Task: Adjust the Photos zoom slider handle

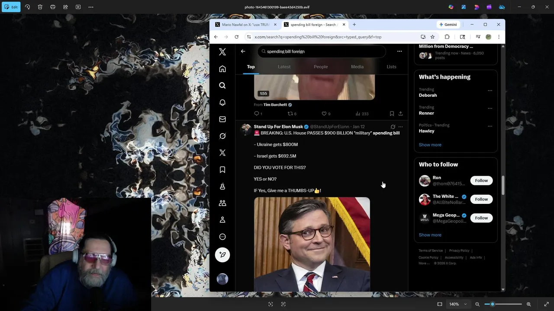Action: [x=493, y=304]
